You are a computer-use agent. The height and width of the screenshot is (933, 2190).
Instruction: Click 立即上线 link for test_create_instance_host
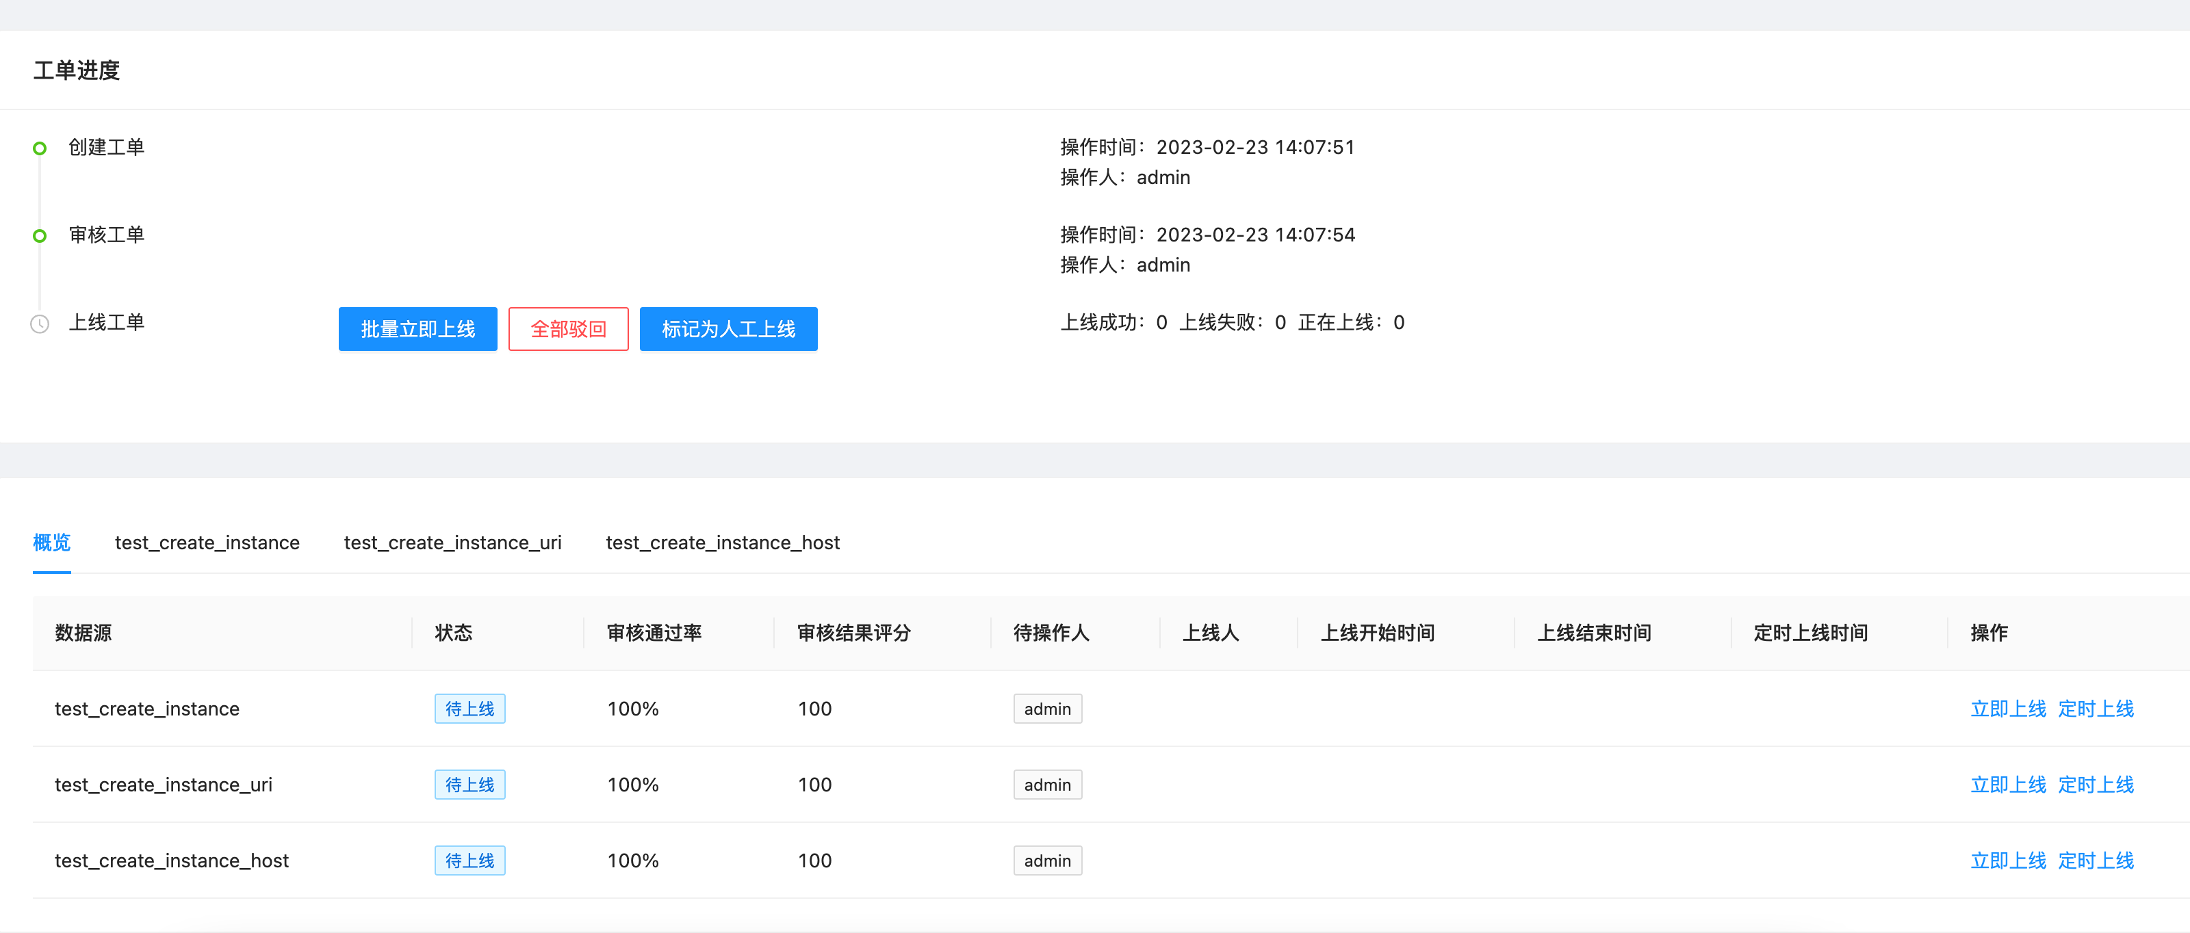(x=2008, y=860)
